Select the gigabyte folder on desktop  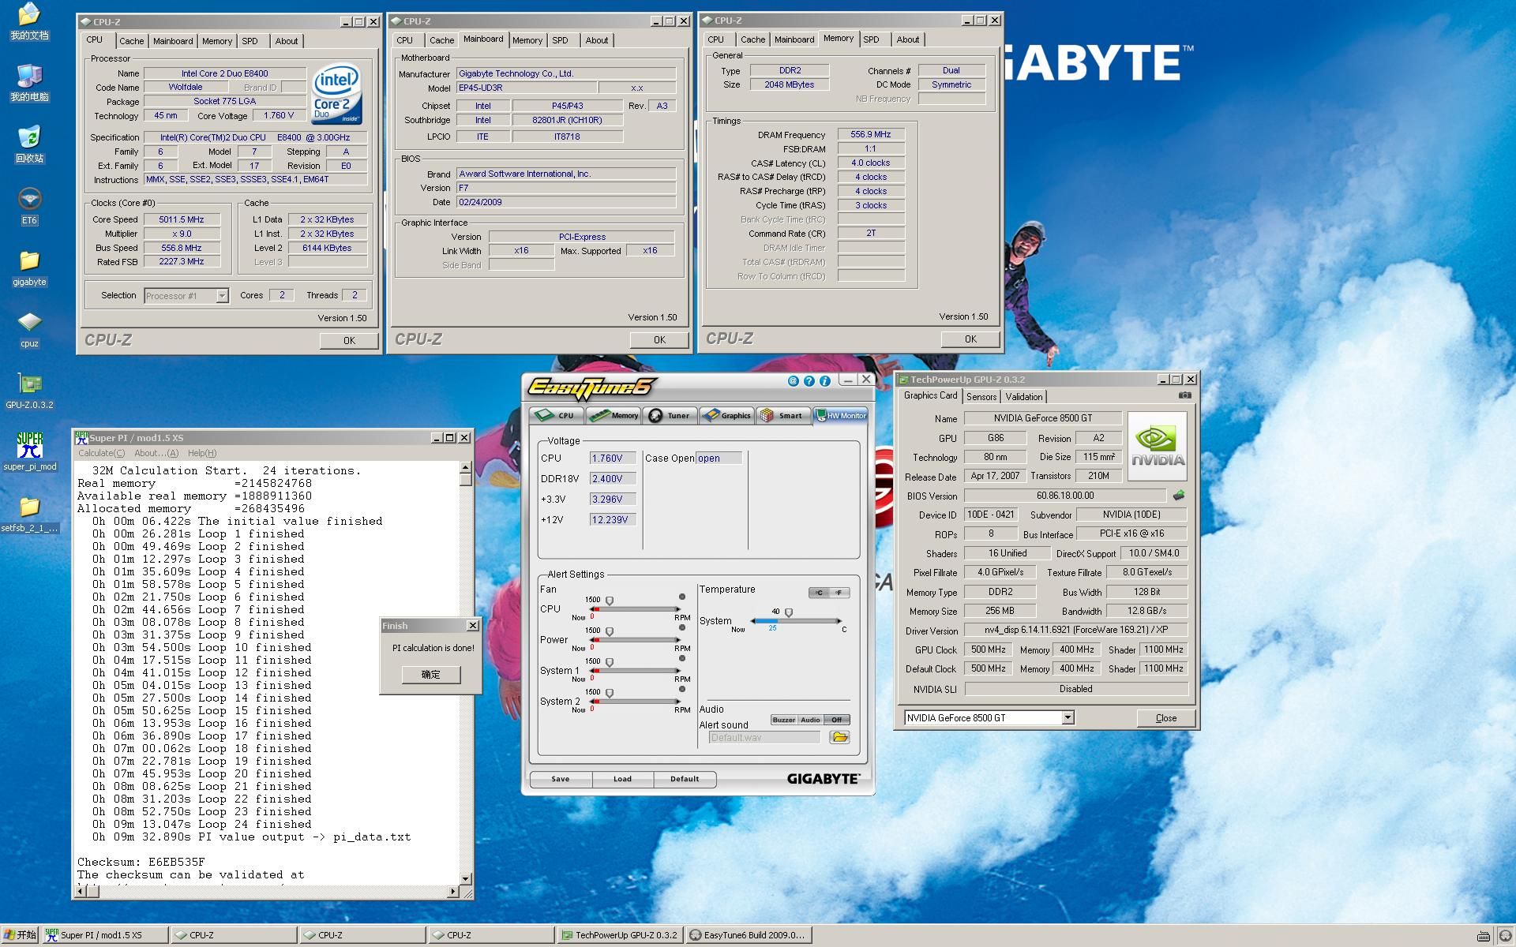(x=29, y=268)
